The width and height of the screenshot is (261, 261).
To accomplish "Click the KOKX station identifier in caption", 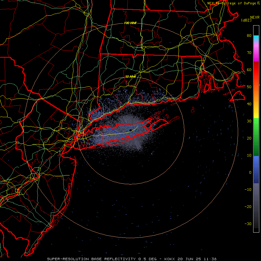I will point(170,259).
